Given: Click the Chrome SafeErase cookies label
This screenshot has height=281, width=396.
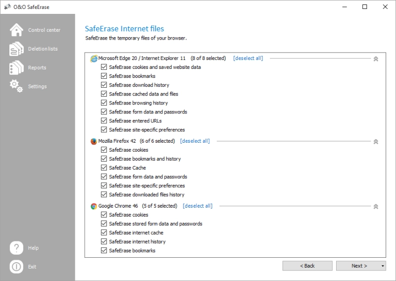Looking at the screenshot, I should 129,215.
